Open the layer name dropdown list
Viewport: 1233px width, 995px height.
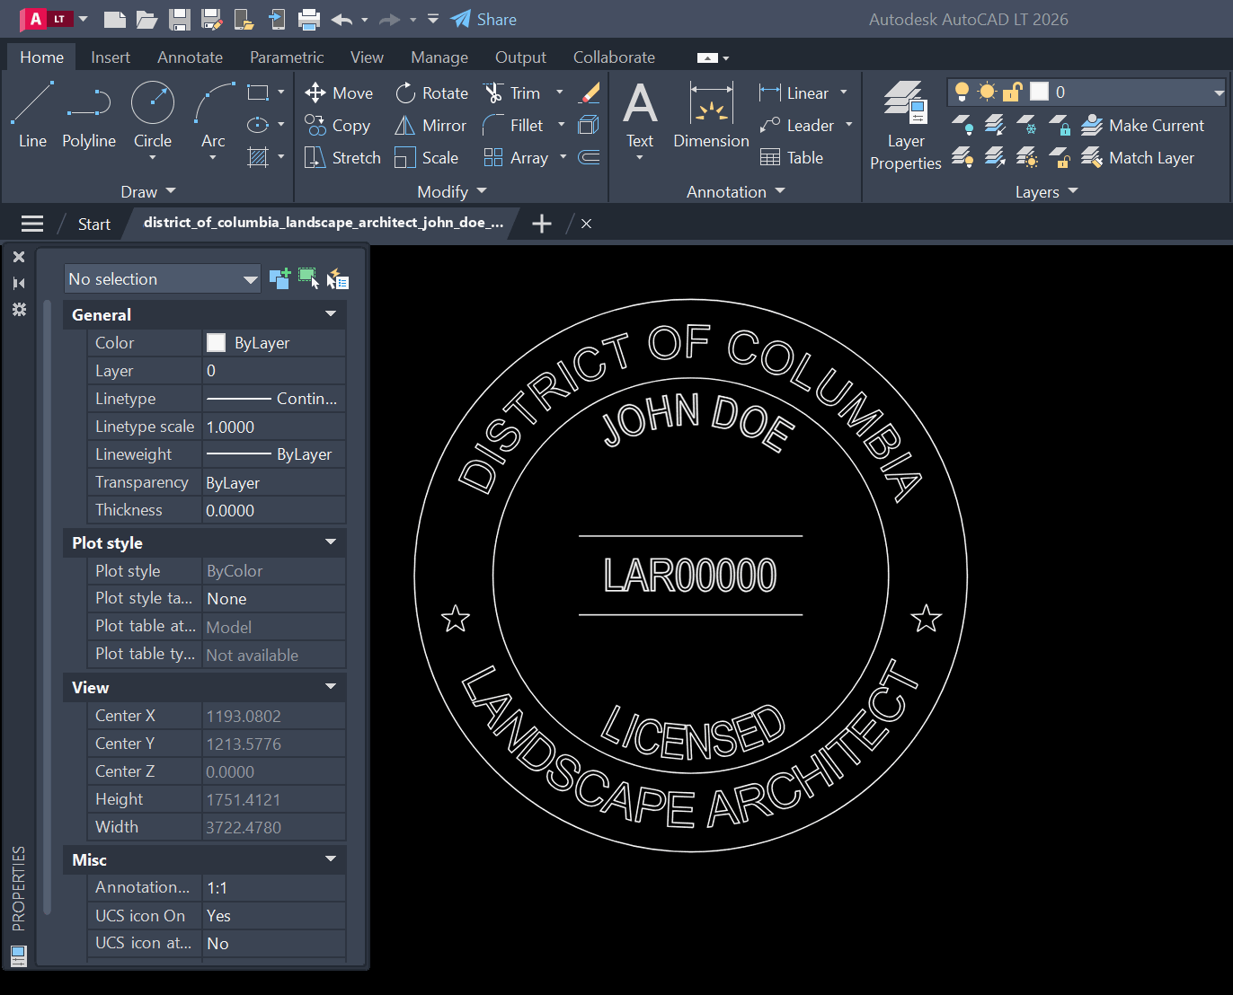1218,92
